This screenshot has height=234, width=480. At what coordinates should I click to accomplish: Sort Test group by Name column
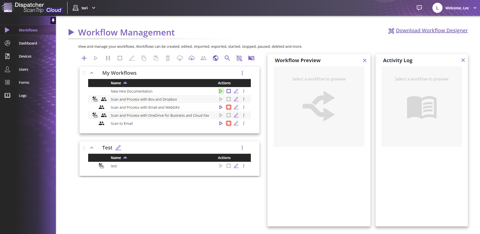(119, 158)
